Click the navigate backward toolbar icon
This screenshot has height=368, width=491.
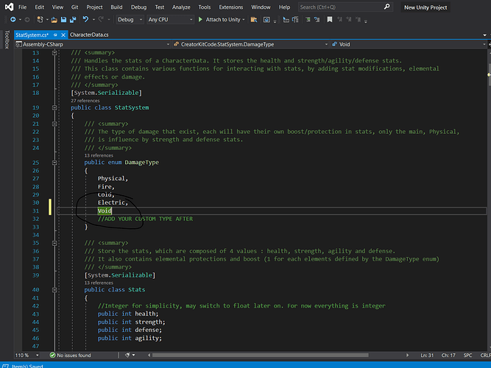coord(15,19)
